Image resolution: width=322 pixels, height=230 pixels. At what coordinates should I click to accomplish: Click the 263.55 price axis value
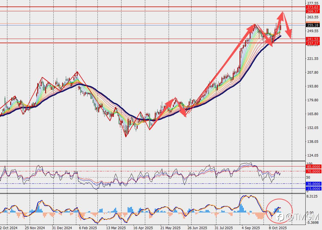point(313,17)
